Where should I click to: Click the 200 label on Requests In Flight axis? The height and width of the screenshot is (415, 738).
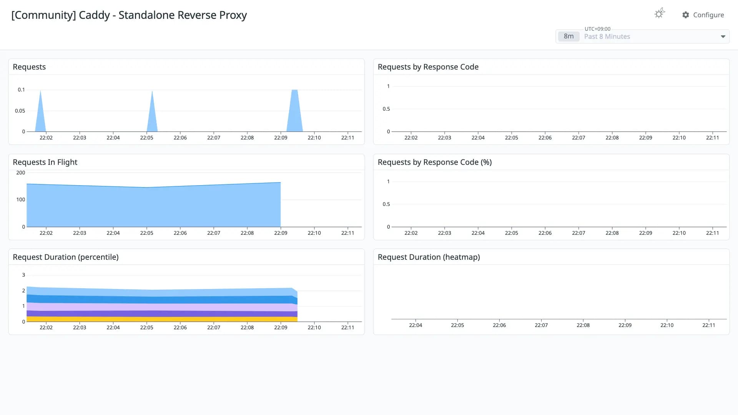(21, 173)
